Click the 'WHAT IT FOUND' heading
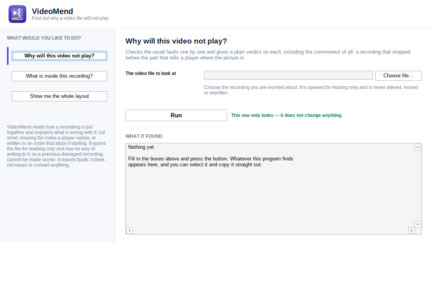432x282 pixels. point(144,136)
